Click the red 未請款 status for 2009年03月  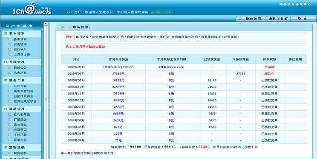(x=269, y=67)
